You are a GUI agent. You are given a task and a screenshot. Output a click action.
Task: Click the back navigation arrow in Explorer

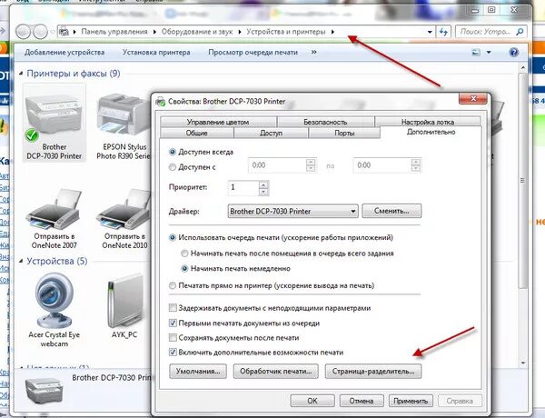[x=24, y=32]
